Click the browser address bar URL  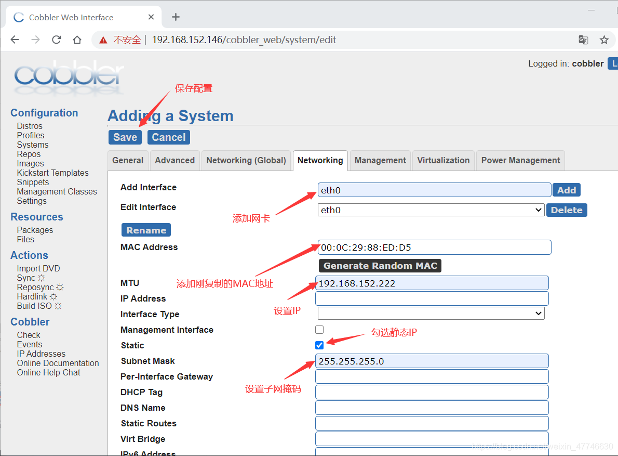[244, 40]
